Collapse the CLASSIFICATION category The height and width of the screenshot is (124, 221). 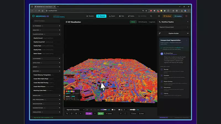(46, 34)
